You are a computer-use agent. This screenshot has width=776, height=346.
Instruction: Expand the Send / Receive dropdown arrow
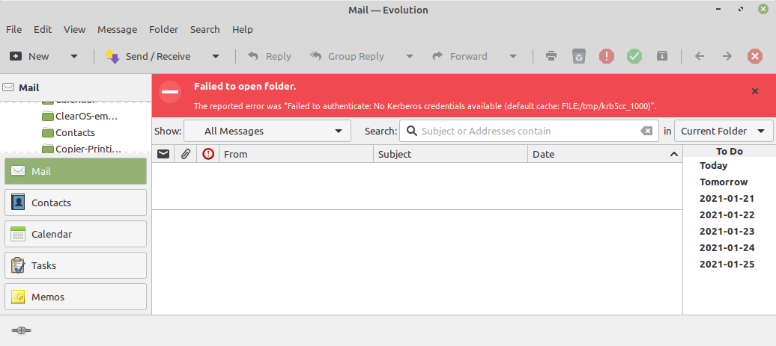[x=216, y=56]
